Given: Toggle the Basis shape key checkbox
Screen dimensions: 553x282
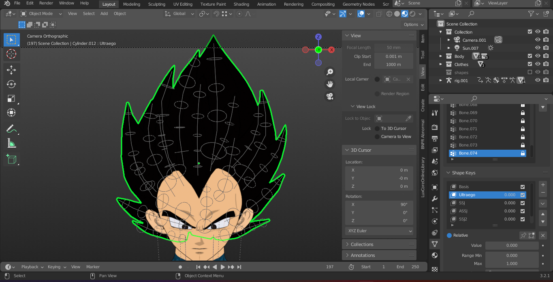Looking at the screenshot, I should (x=523, y=187).
